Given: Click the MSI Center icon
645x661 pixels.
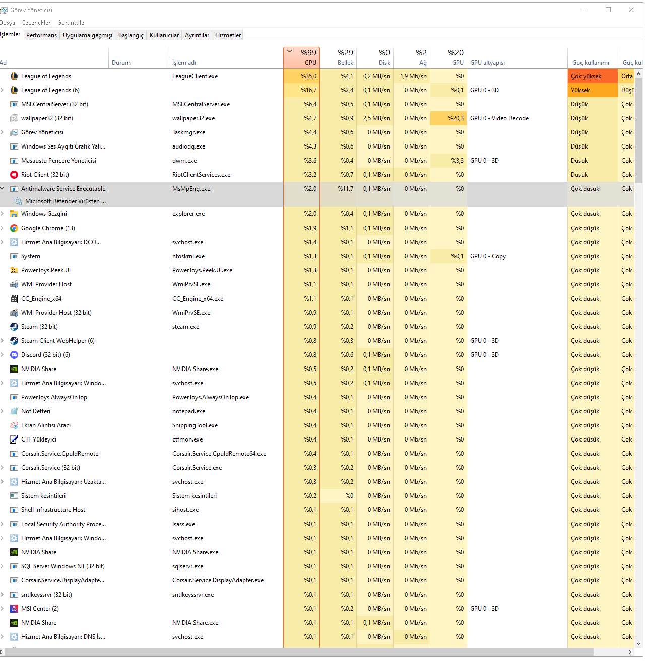Looking at the screenshot, I should (x=14, y=609).
